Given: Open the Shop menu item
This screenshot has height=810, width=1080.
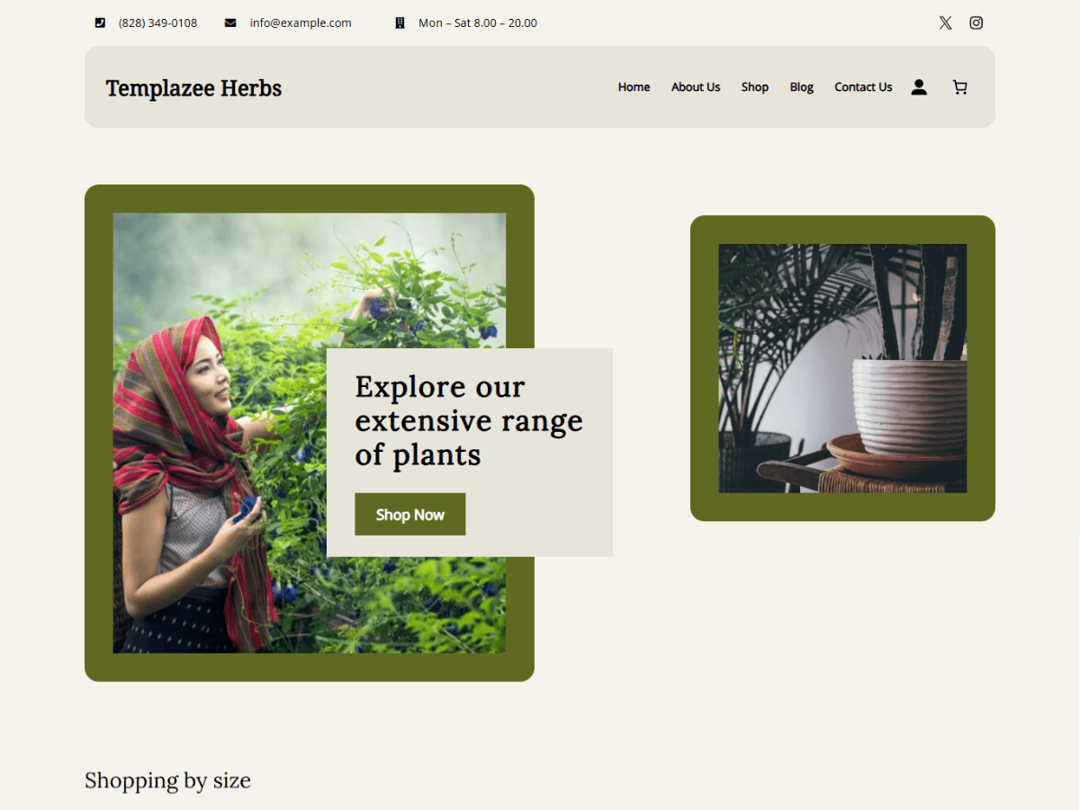Looking at the screenshot, I should [x=755, y=87].
